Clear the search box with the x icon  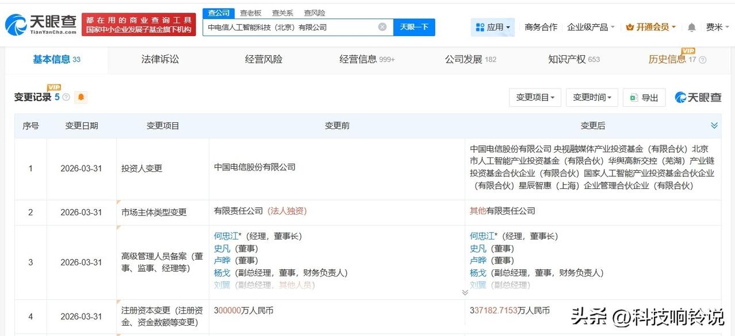(381, 27)
